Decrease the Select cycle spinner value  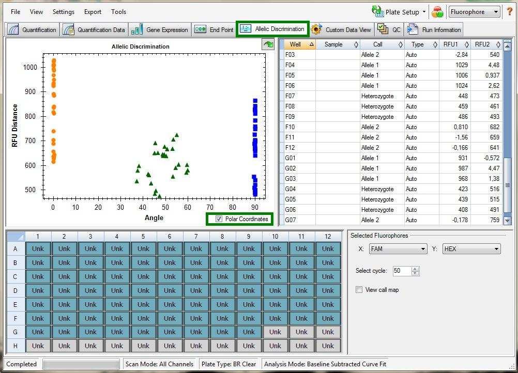coord(415,273)
